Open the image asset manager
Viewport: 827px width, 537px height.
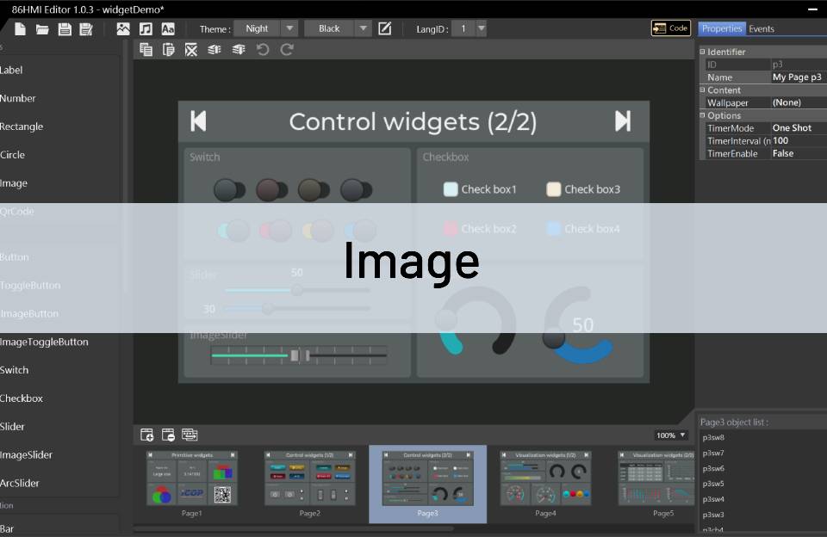tap(122, 28)
